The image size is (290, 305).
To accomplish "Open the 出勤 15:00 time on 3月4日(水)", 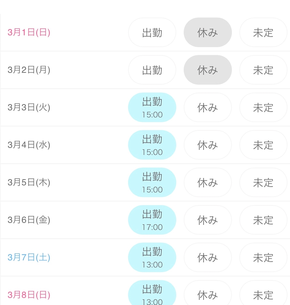I will (152, 145).
